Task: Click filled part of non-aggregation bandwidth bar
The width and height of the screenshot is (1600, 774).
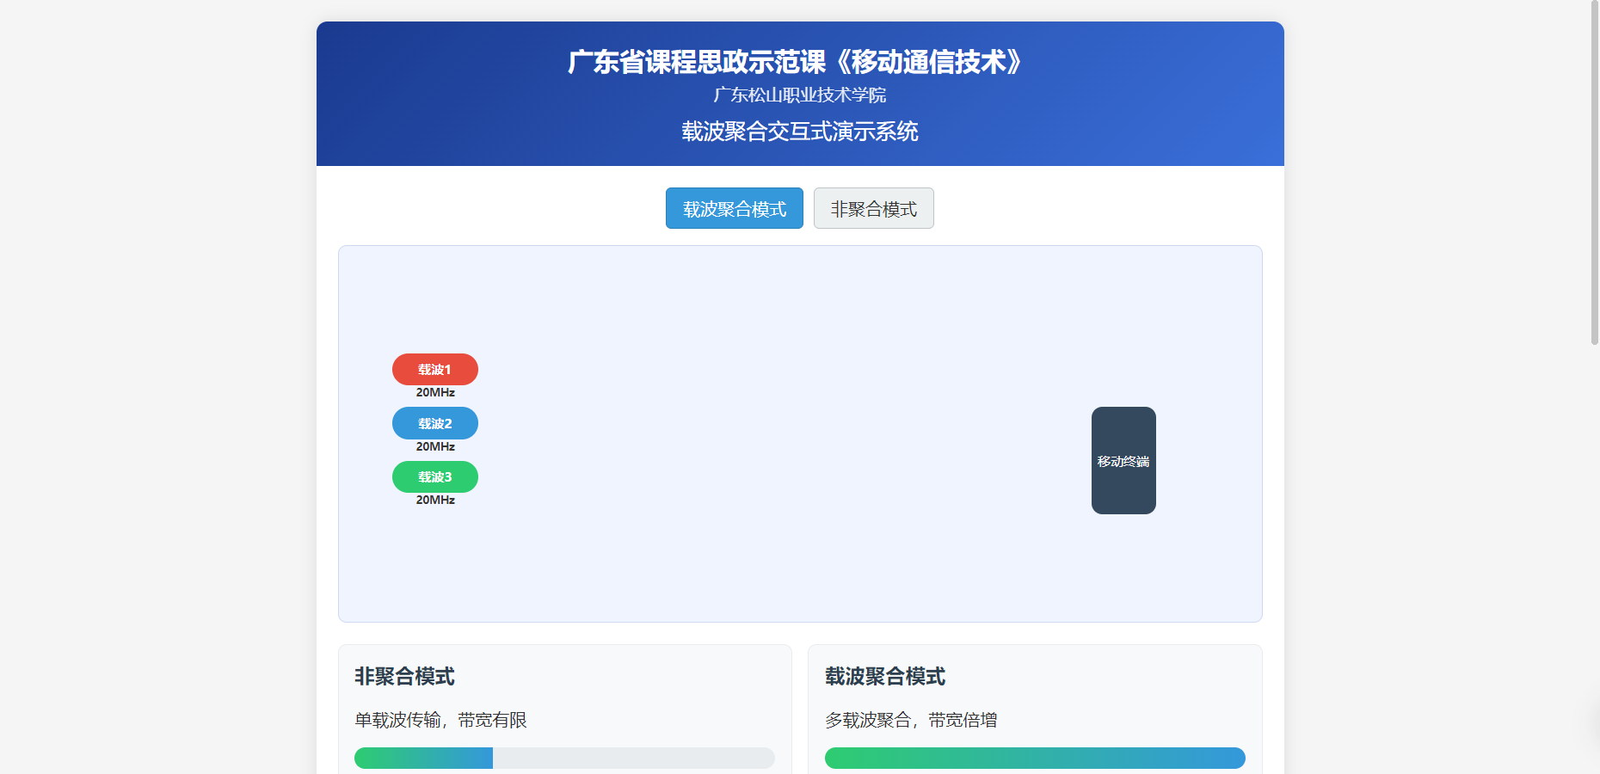Action: 423,758
